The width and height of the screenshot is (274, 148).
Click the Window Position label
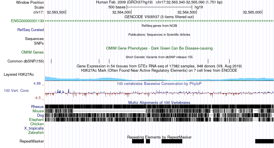point(30,2)
